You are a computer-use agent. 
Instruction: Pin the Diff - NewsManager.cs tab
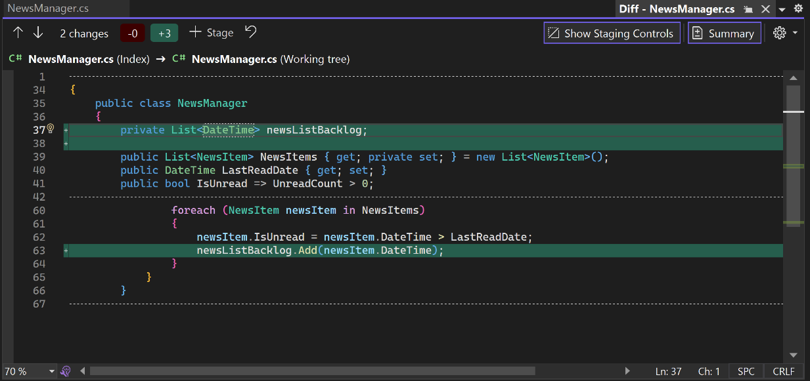pos(748,9)
